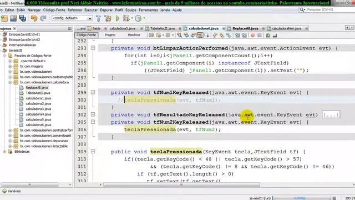Select calculadora3.java in project tree

38,109
